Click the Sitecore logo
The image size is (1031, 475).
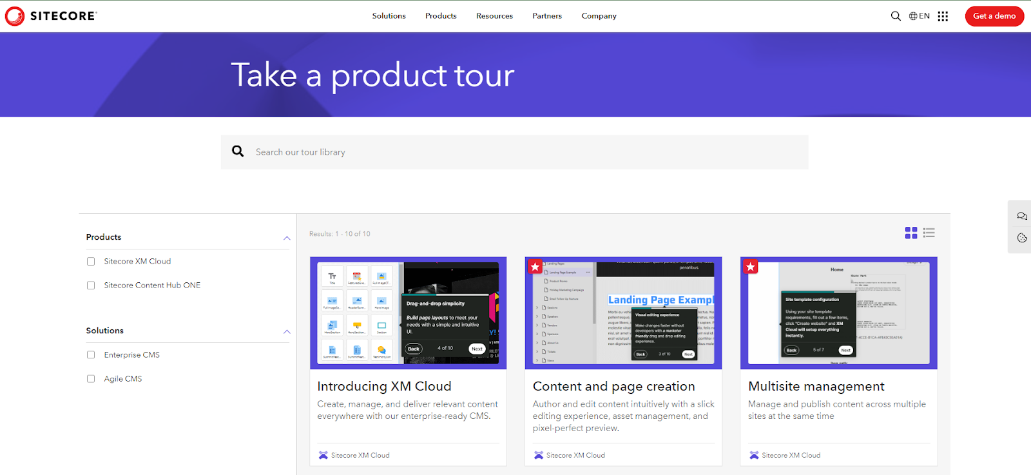51,16
